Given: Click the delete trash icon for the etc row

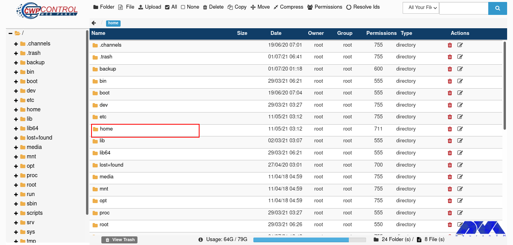Looking at the screenshot, I should [x=450, y=117].
